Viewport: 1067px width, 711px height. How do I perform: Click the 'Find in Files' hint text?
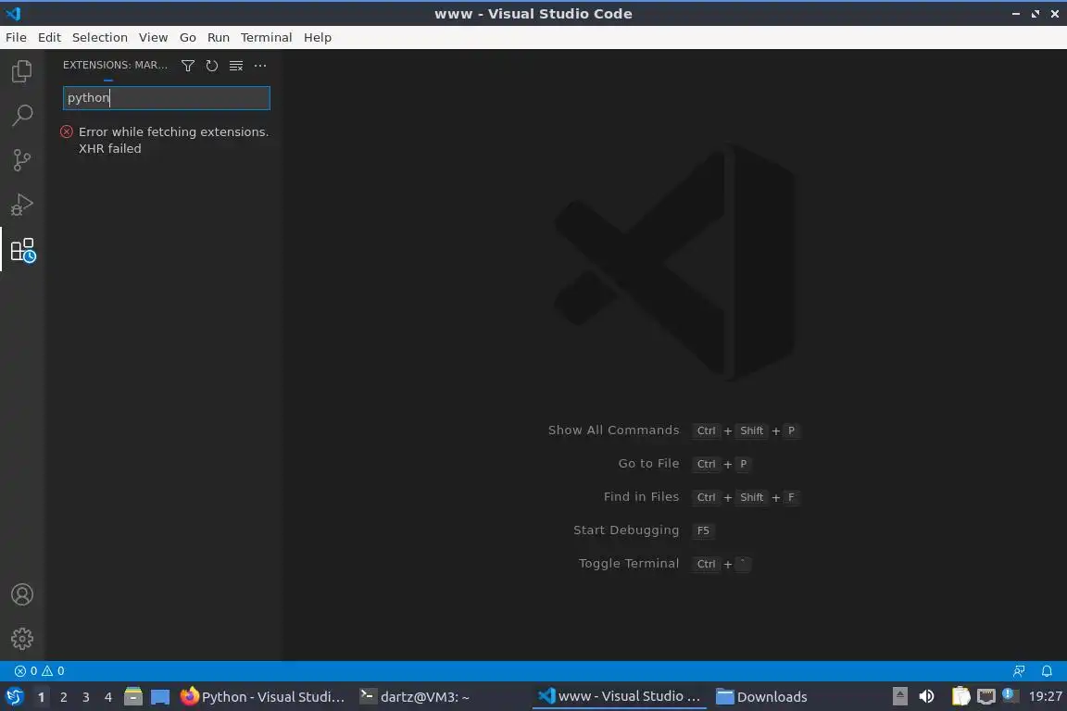coord(641,496)
